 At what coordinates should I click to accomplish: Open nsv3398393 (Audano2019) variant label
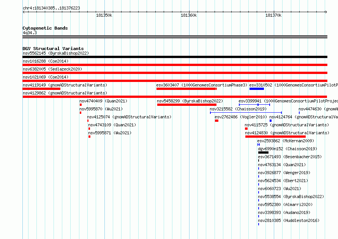coord(284,212)
